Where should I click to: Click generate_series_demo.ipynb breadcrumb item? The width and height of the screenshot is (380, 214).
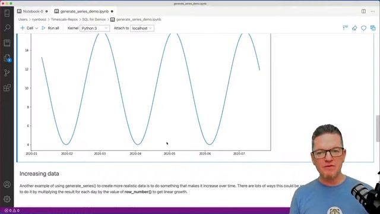tap(136, 20)
